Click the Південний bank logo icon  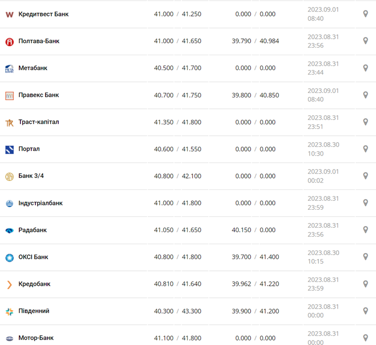click(x=9, y=311)
